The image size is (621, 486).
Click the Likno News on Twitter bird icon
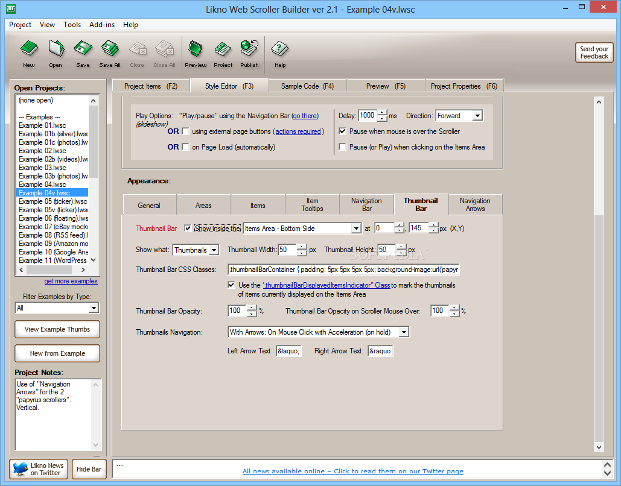21,469
